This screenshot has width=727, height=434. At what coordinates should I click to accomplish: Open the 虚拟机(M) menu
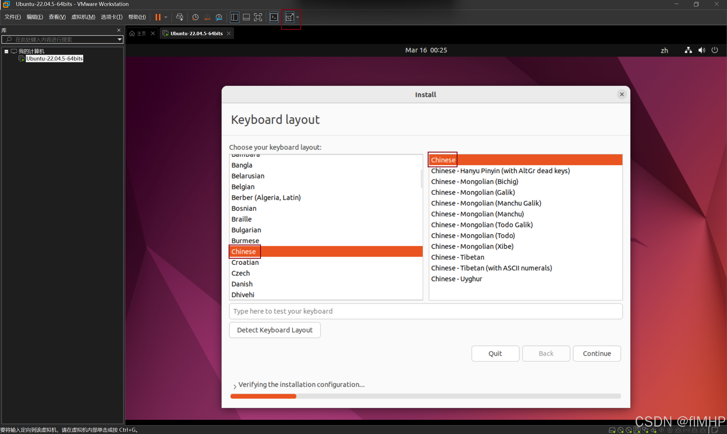tap(83, 17)
